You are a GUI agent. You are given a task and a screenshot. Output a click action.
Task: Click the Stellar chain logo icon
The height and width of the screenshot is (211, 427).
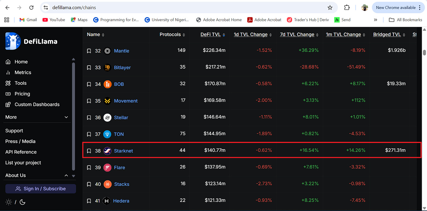pos(107,118)
